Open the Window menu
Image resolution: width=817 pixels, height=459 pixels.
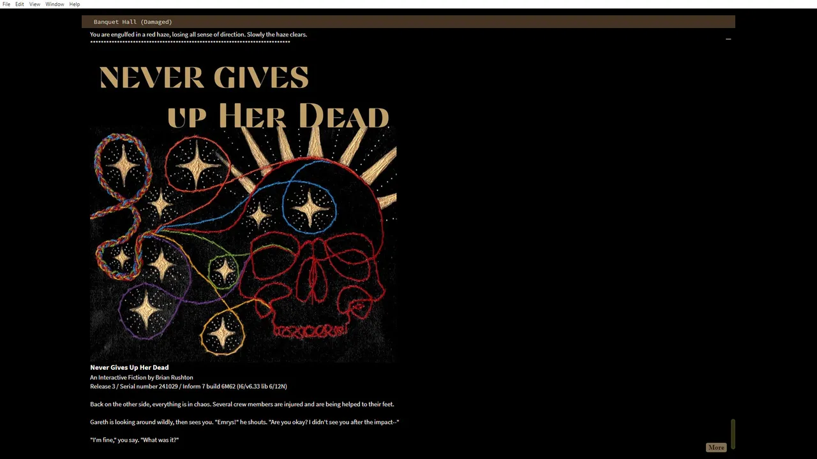(55, 4)
